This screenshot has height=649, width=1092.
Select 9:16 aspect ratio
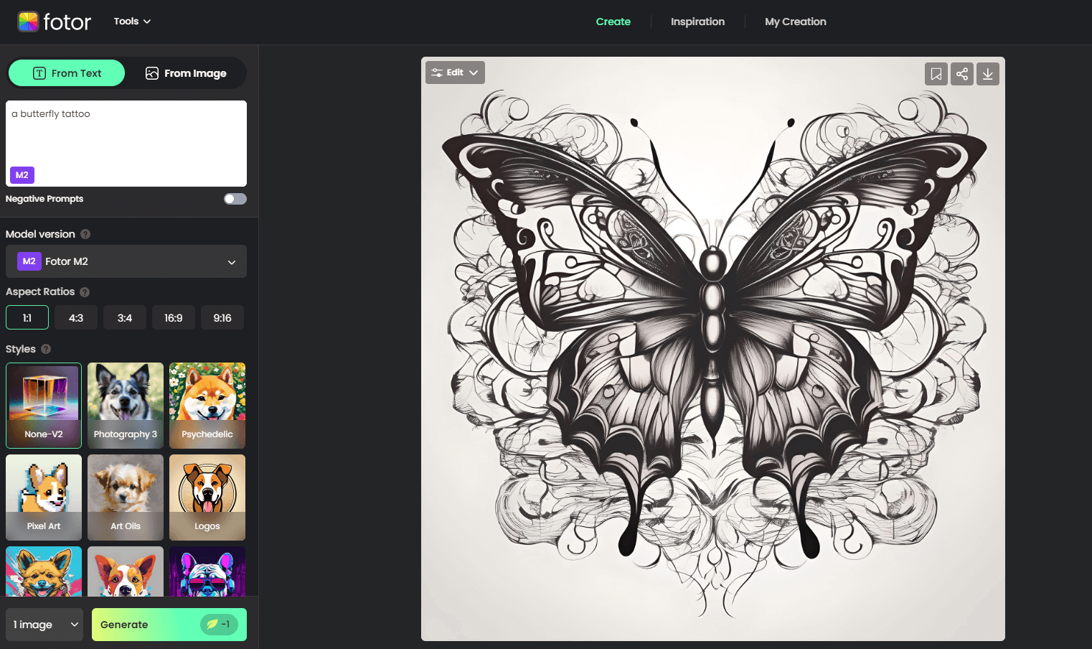[222, 318]
